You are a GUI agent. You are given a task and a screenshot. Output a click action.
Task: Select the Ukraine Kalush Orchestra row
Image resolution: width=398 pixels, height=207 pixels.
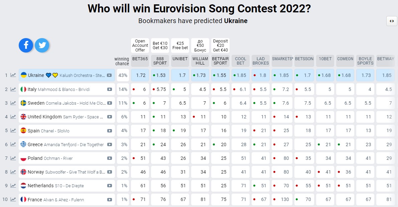(x=67, y=75)
